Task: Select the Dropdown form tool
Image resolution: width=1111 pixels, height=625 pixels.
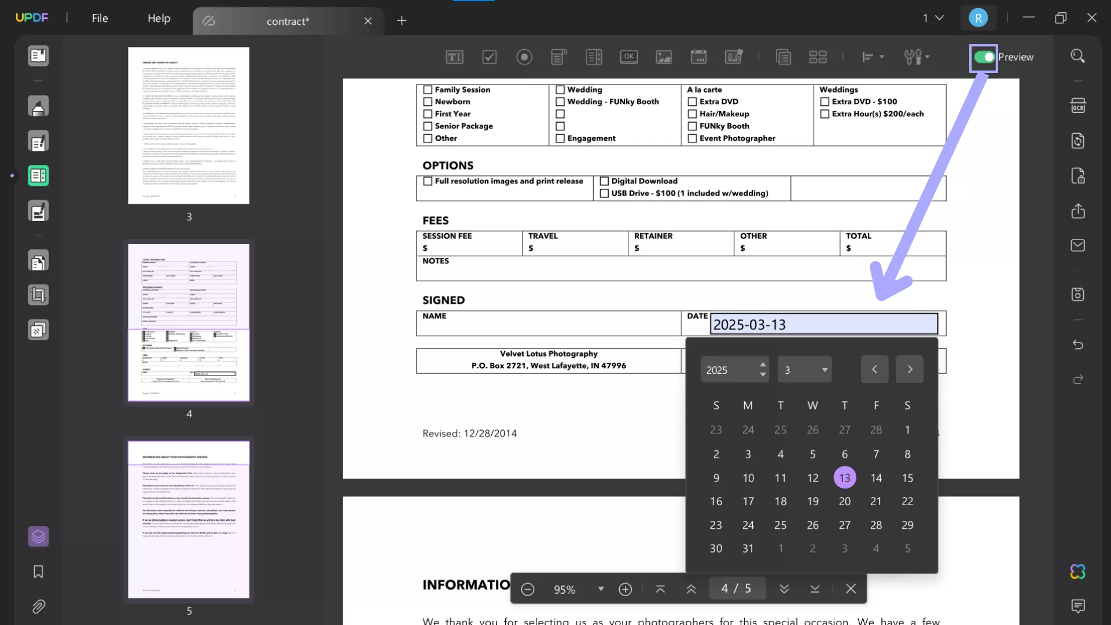Action: [558, 57]
